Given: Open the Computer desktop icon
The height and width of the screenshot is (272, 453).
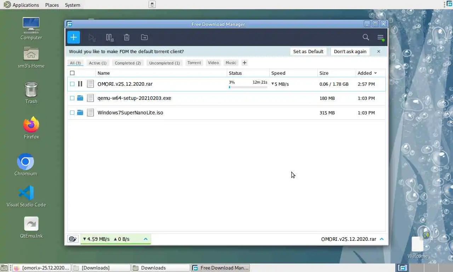Looking at the screenshot, I should coord(31,29).
